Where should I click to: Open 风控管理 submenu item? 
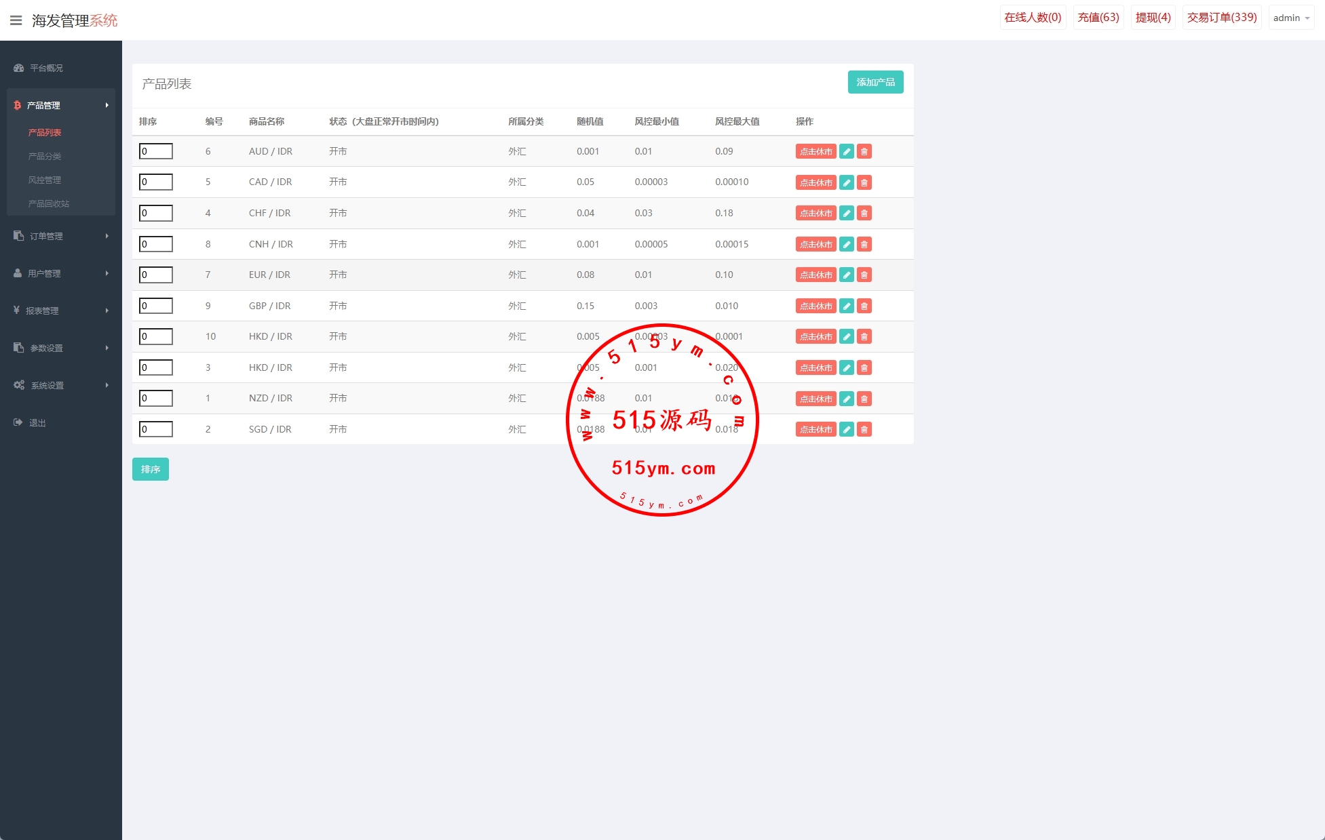(x=45, y=180)
